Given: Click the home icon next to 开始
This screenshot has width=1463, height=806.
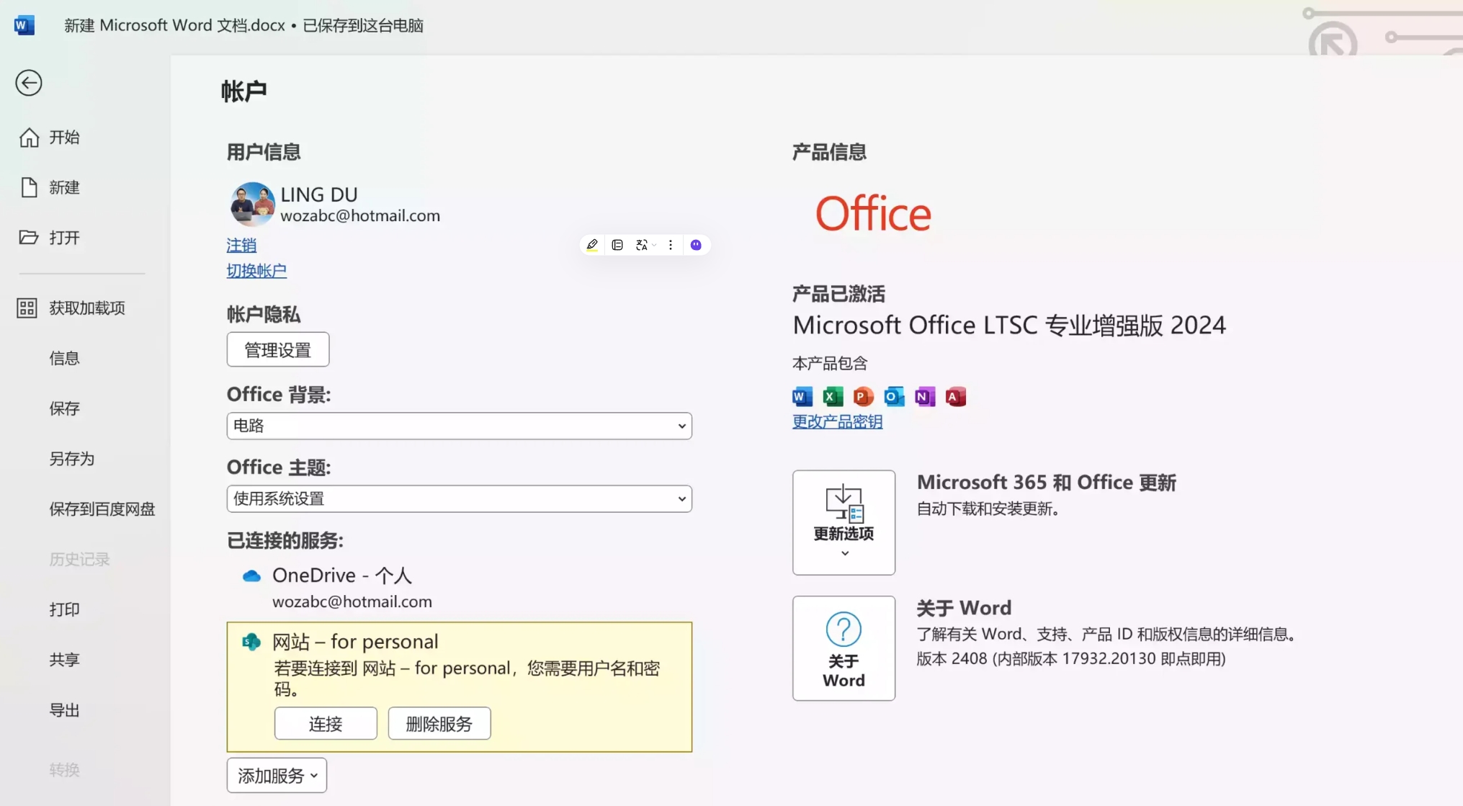Looking at the screenshot, I should coord(29,137).
